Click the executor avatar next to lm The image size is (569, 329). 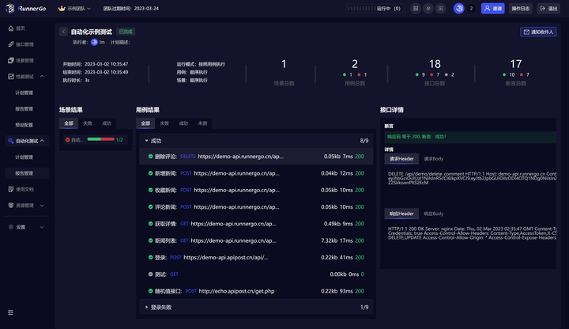(94, 42)
